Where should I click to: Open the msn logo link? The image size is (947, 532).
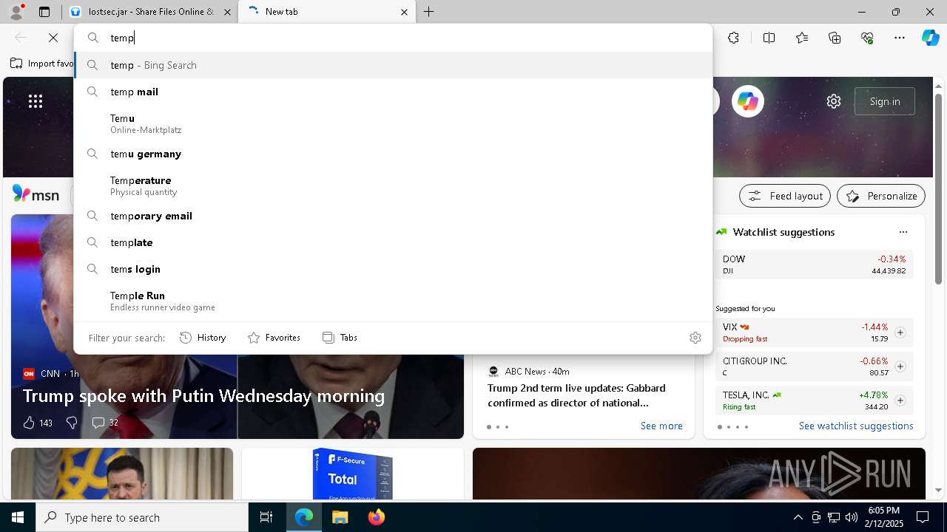36,194
